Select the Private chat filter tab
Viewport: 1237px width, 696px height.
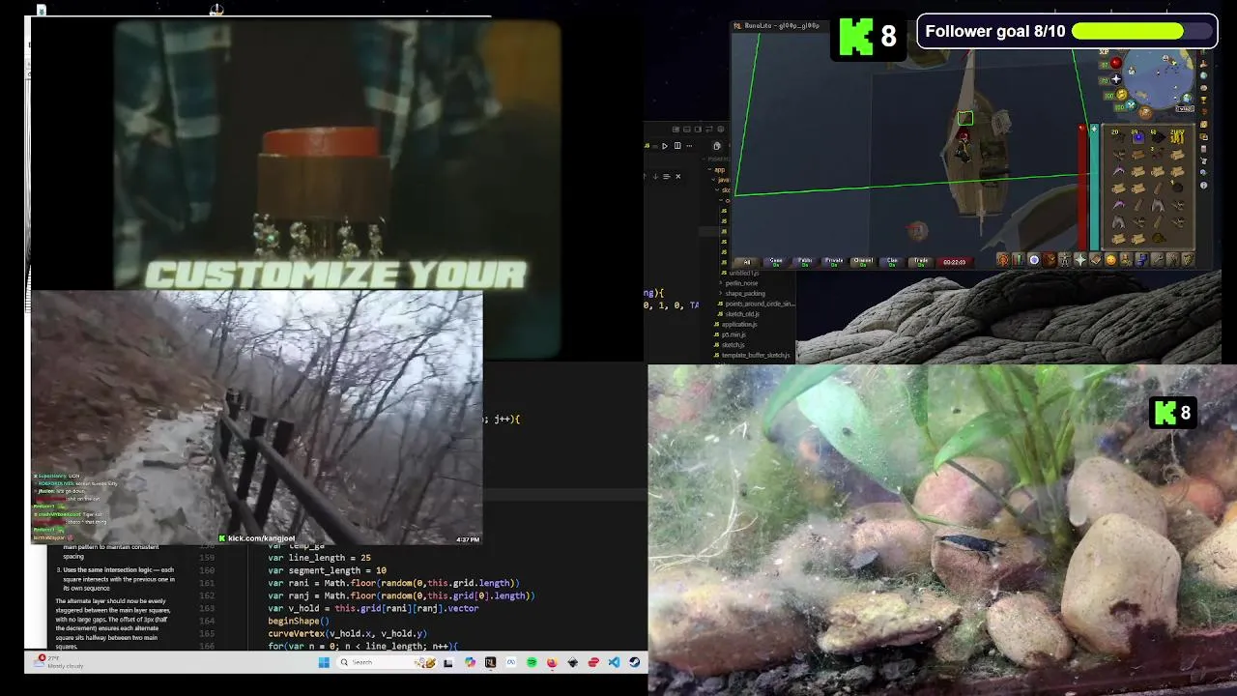(834, 261)
